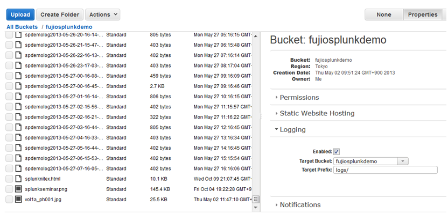
Task: Click image icon for vol1a_ph001.jpg
Action: pyautogui.click(x=18, y=200)
